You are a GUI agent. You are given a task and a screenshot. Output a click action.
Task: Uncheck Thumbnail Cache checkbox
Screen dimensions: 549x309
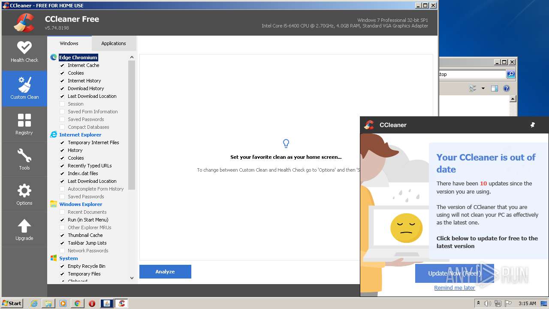(62, 235)
